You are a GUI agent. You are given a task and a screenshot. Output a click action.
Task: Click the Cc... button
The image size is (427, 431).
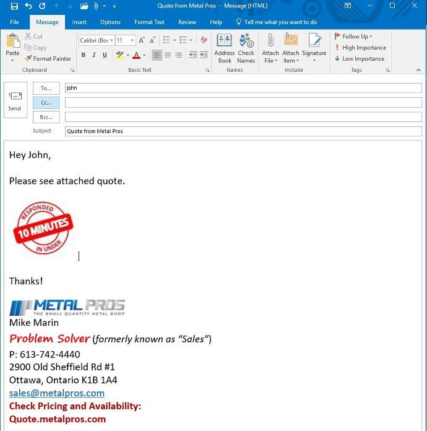[46, 103]
